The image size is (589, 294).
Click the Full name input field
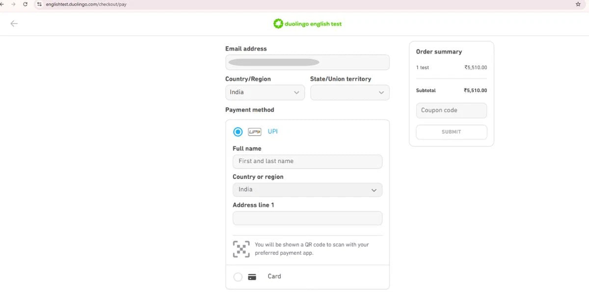[x=307, y=161]
